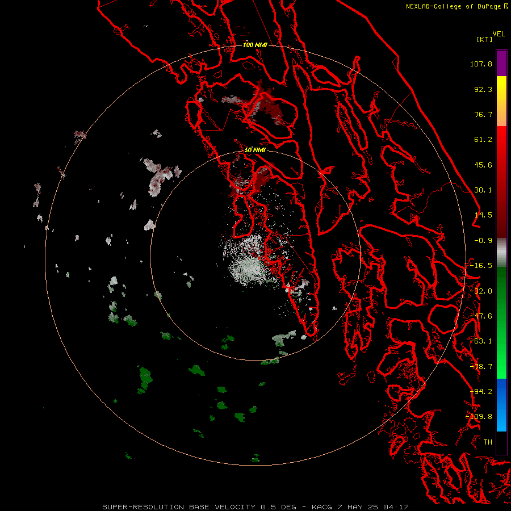Pick the yellow-orange segment of velocity color bar
This screenshot has height=511, width=511.
[x=501, y=101]
